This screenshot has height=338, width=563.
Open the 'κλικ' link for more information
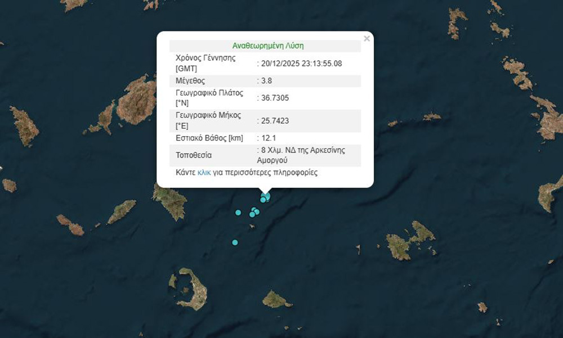[x=204, y=173]
